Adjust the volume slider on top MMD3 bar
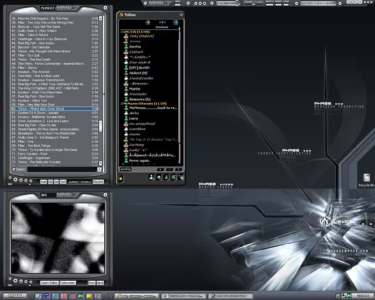 (x=254, y=4)
